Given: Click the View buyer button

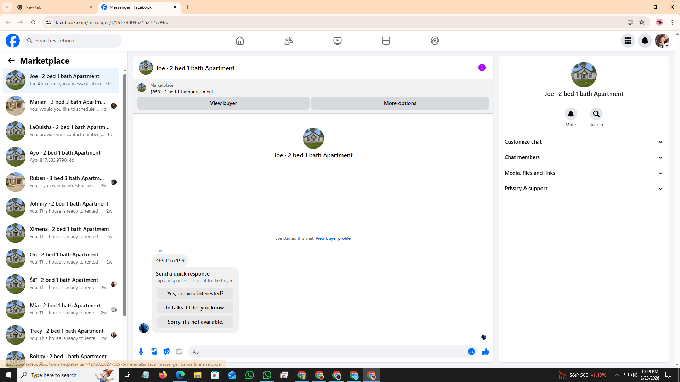Looking at the screenshot, I should coord(223,103).
